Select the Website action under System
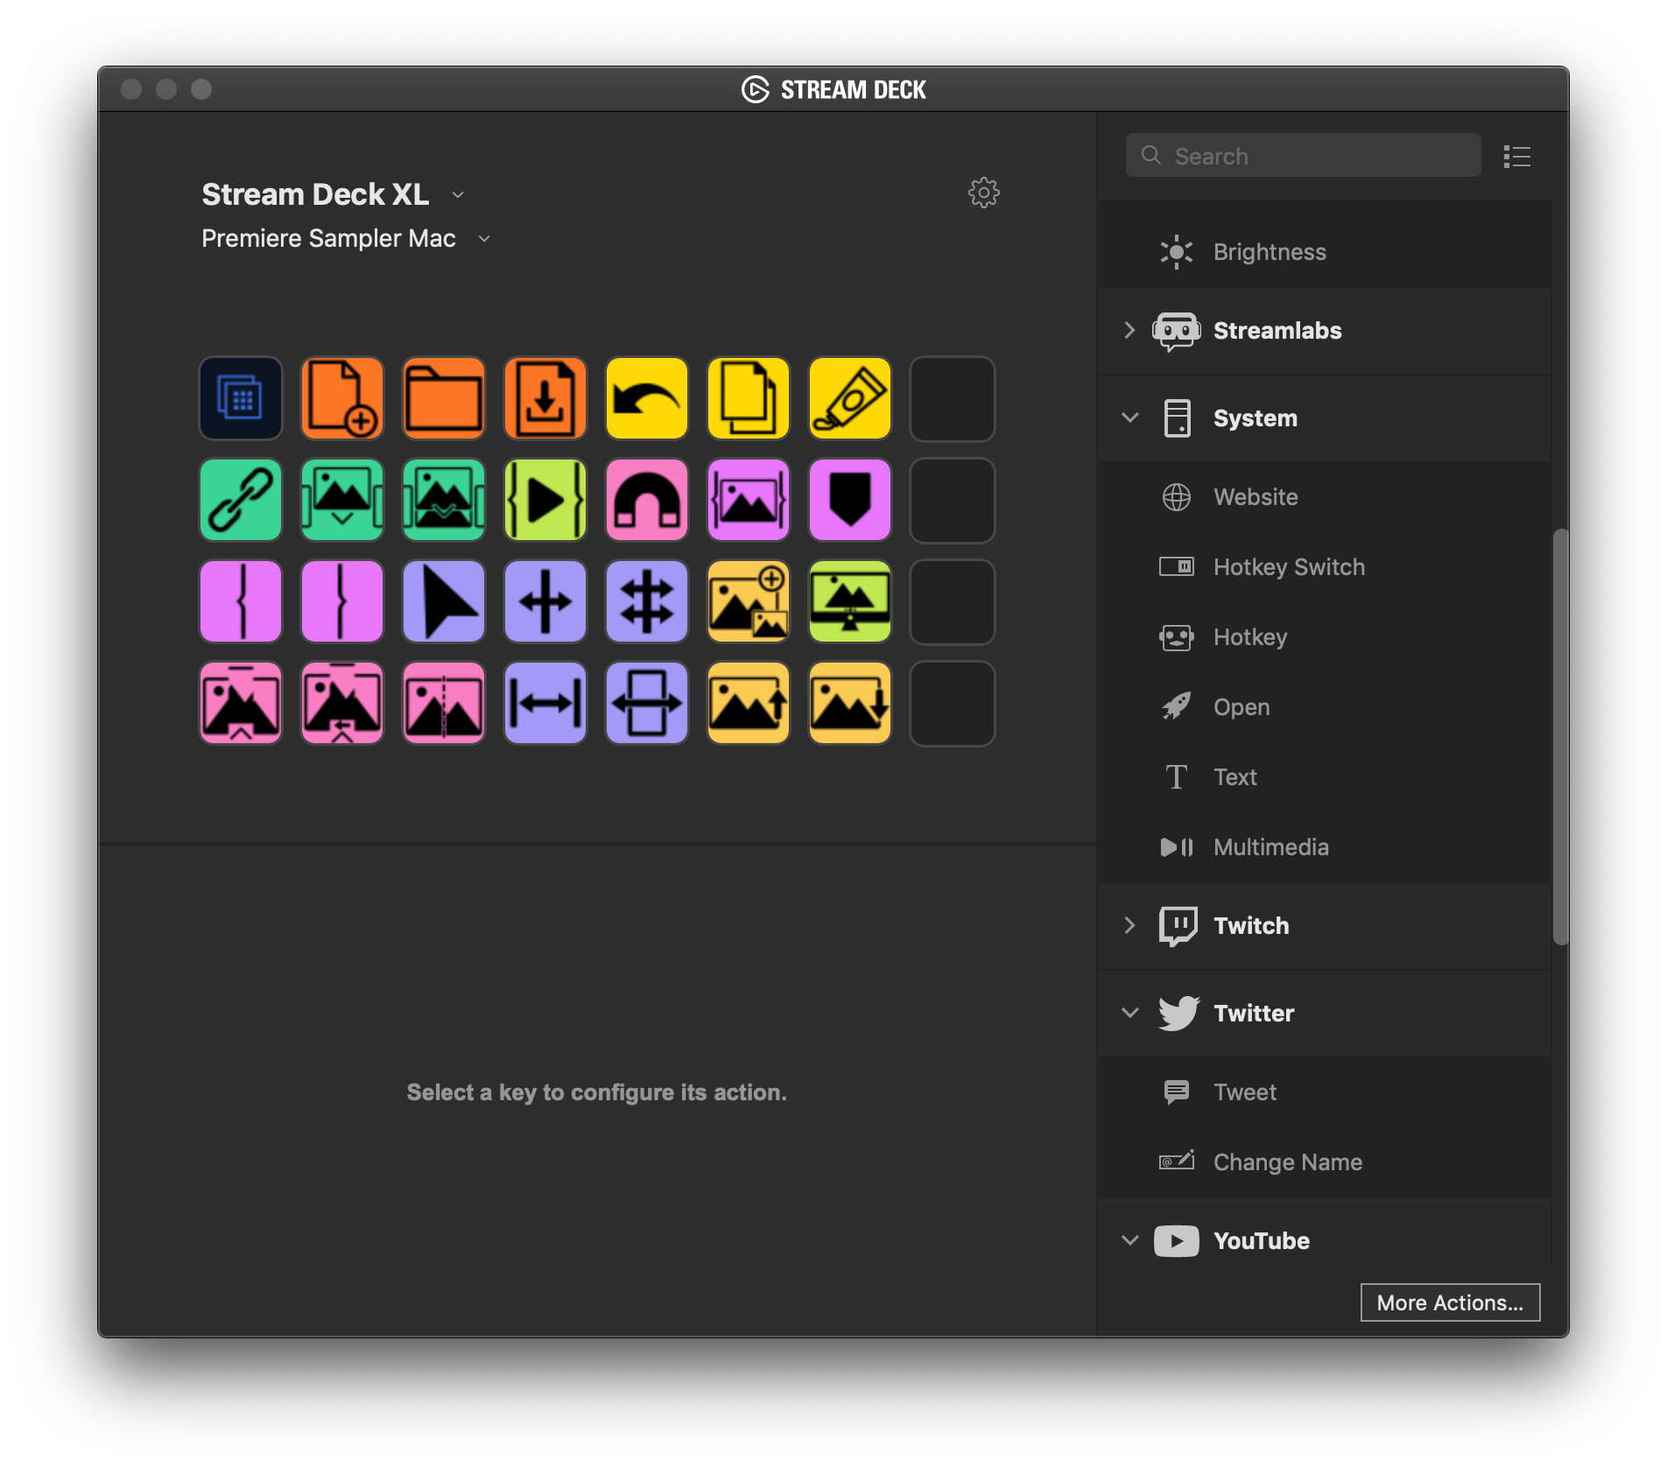The width and height of the screenshot is (1667, 1467). pyautogui.click(x=1255, y=496)
